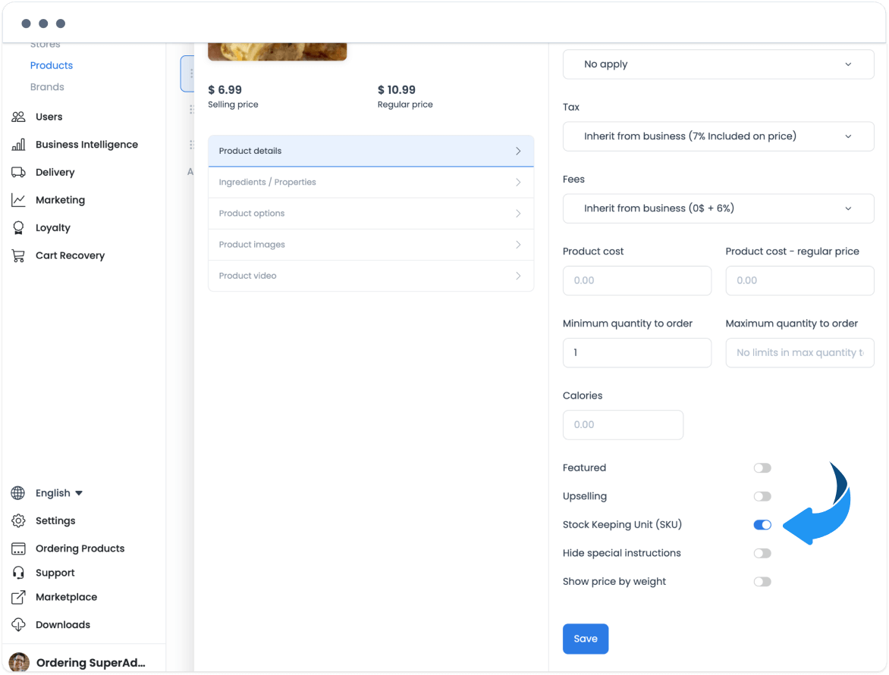The image size is (889, 675).
Task: Click the $ 6.99 selling price
Action: click(x=225, y=89)
